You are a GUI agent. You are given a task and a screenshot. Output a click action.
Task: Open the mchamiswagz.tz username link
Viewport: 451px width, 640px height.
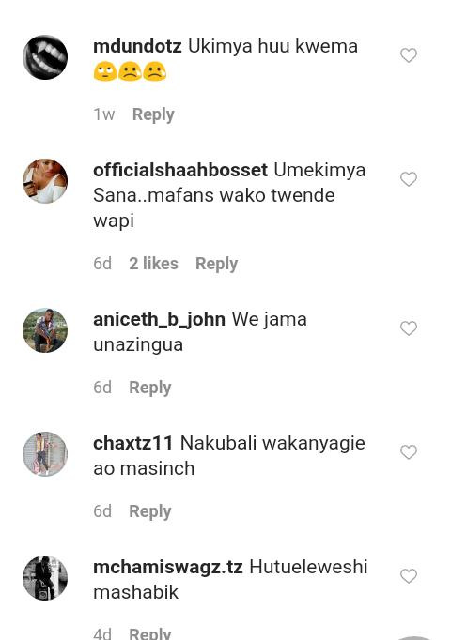tap(168, 568)
